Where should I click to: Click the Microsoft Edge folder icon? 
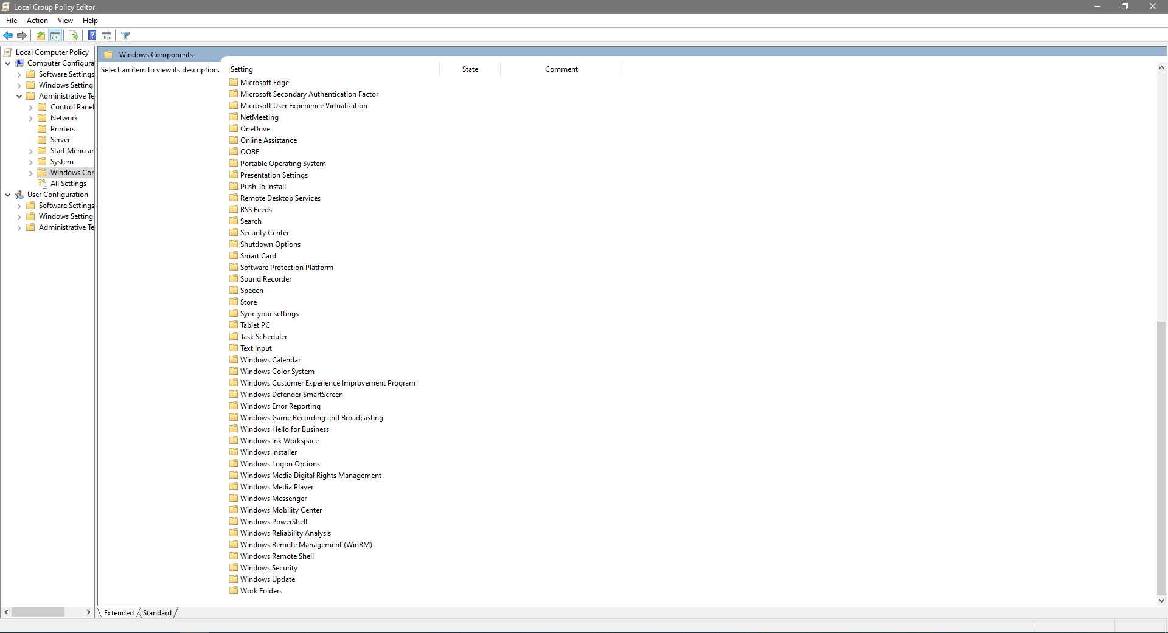(x=234, y=82)
